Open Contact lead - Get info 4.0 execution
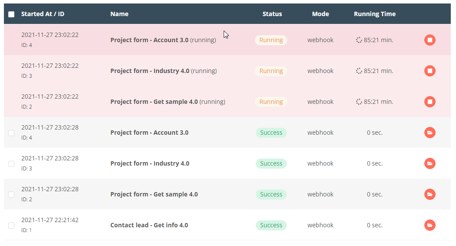Screen dimensions: 456x246 430,225
